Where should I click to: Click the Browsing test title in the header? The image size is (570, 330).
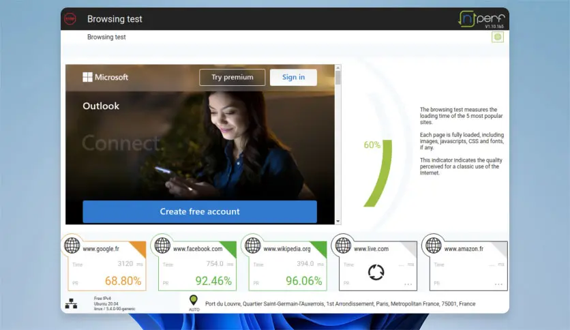[x=115, y=19]
